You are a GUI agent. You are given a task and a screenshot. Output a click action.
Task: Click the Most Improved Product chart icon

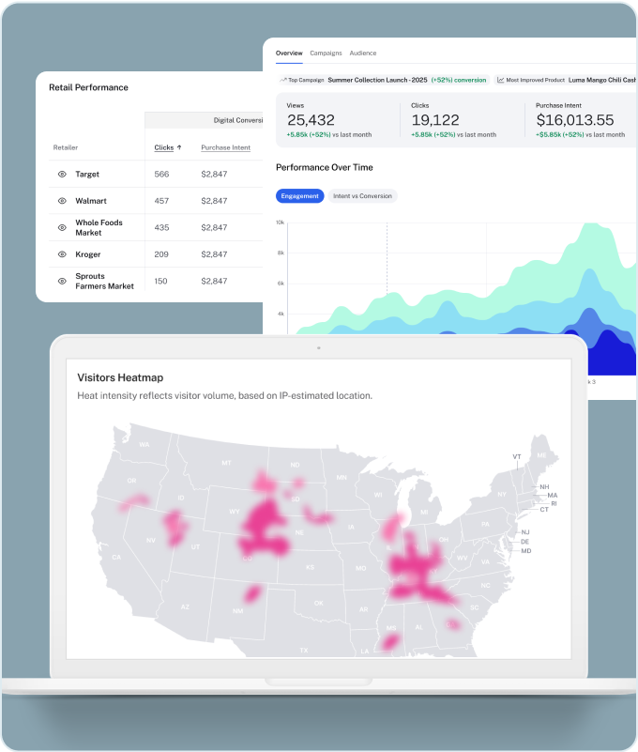(501, 81)
